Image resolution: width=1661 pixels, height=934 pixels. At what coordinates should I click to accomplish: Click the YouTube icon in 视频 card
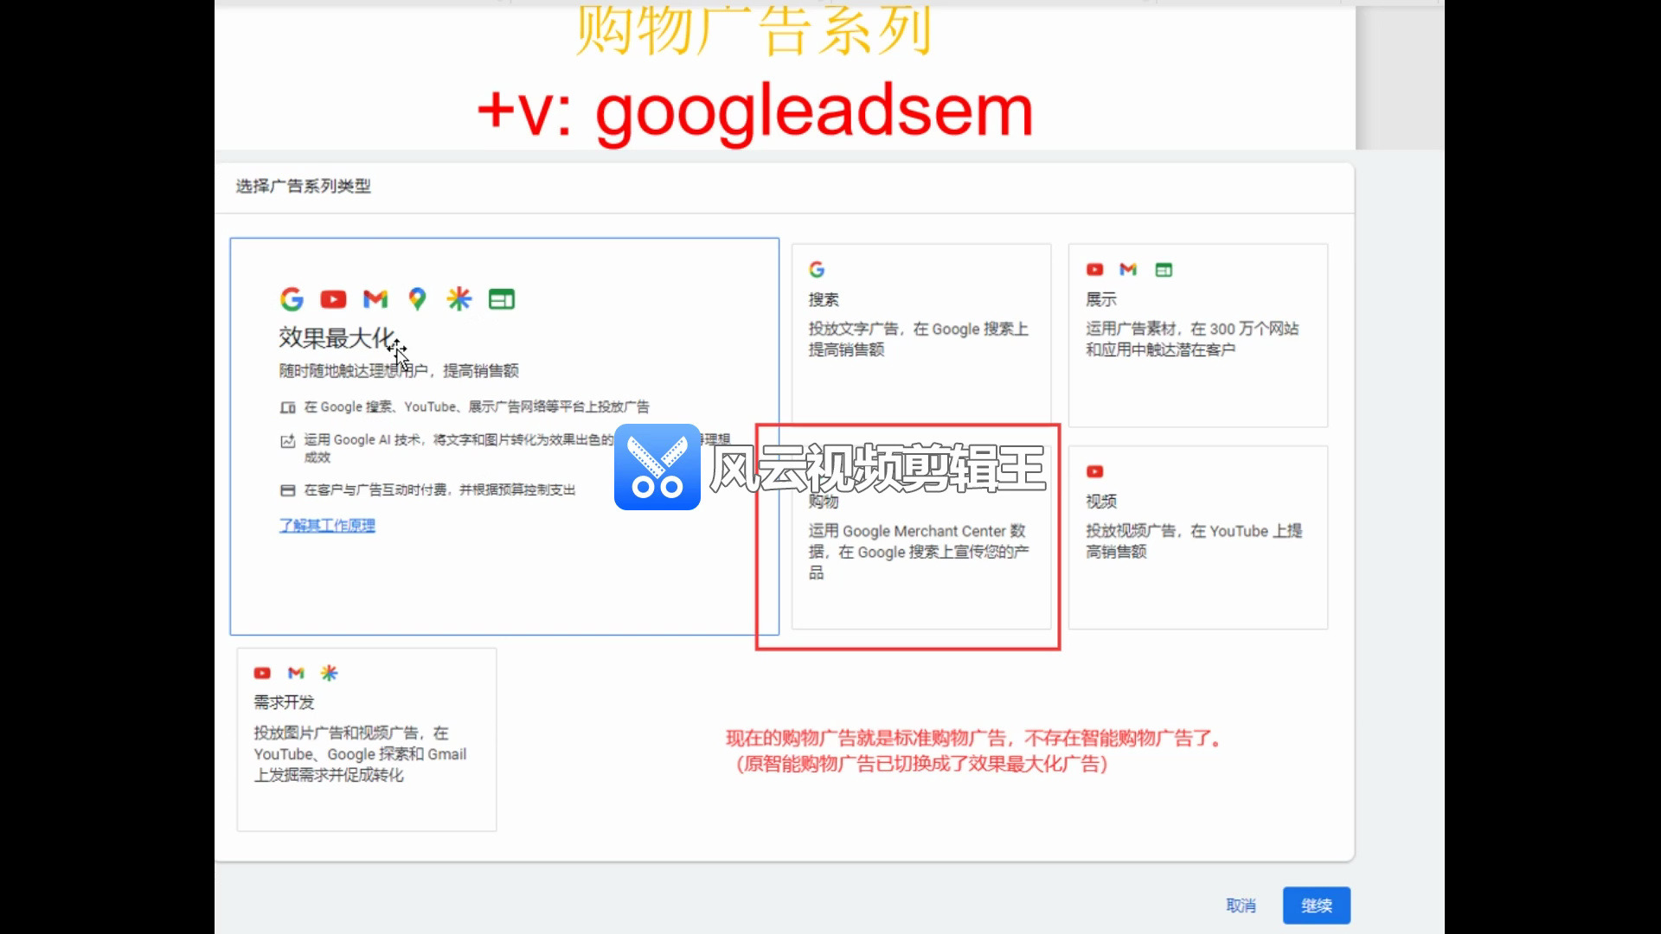click(1095, 471)
